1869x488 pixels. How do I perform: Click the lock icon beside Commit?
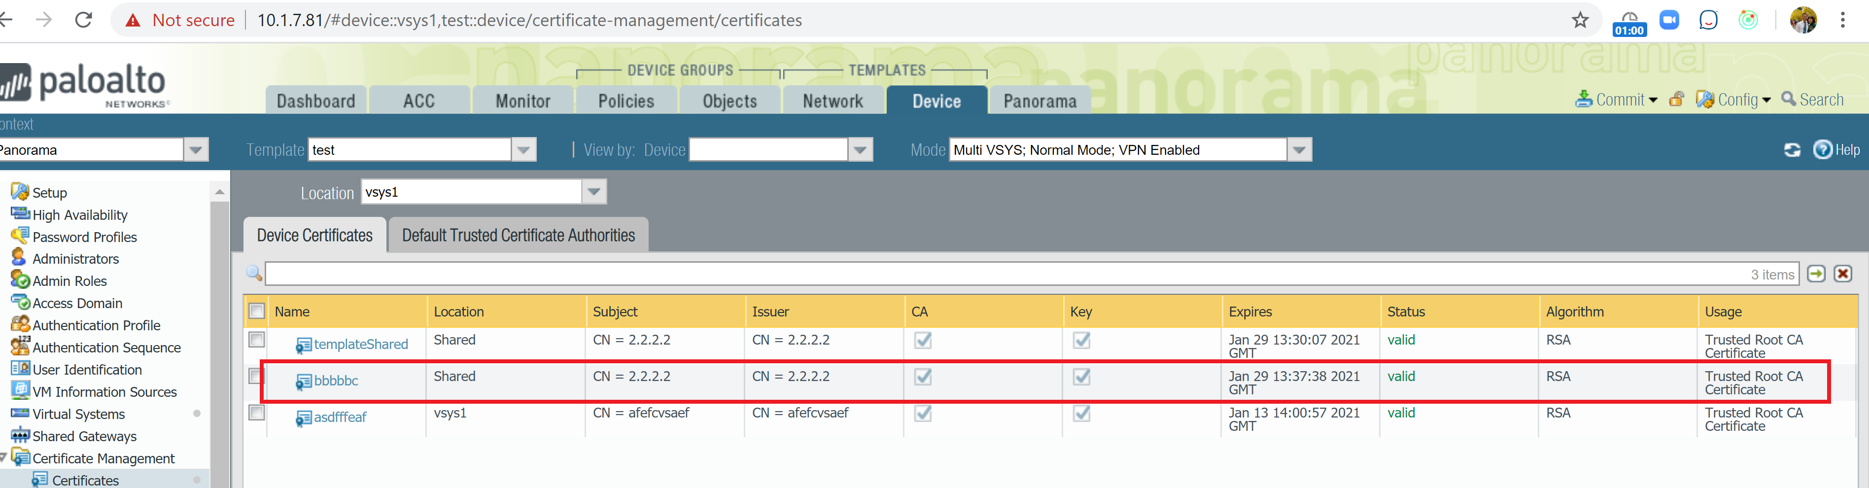pyautogui.click(x=1677, y=100)
